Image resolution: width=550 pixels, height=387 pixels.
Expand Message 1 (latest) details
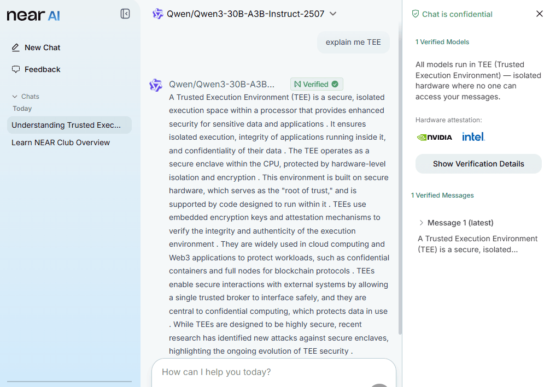pyautogui.click(x=422, y=223)
